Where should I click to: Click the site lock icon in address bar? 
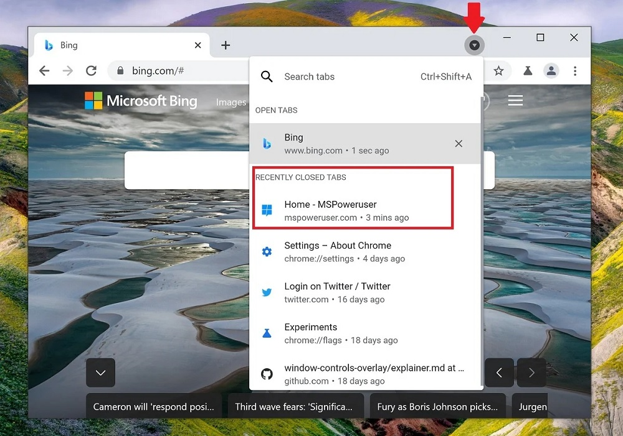[120, 71]
